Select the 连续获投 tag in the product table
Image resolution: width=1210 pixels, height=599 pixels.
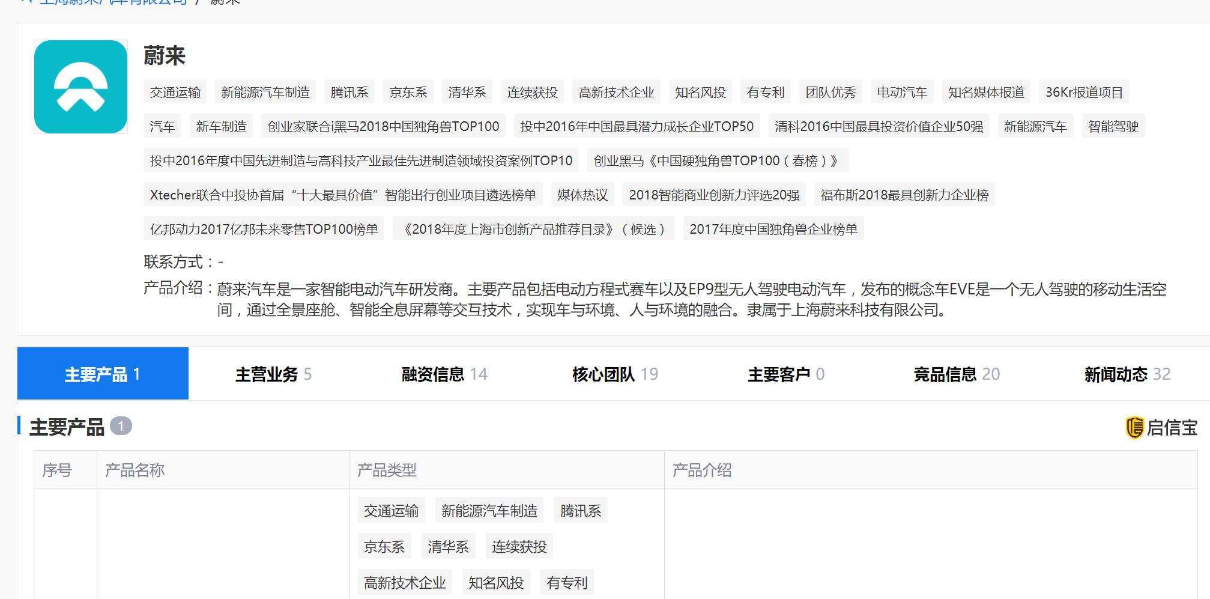pos(519,547)
